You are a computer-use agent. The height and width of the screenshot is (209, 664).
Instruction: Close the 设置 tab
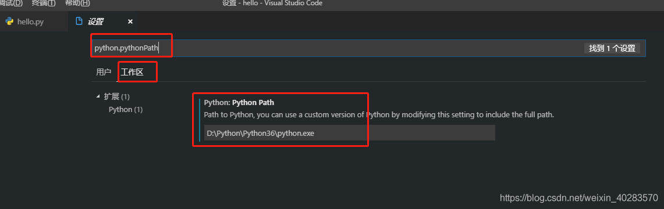tap(130, 21)
